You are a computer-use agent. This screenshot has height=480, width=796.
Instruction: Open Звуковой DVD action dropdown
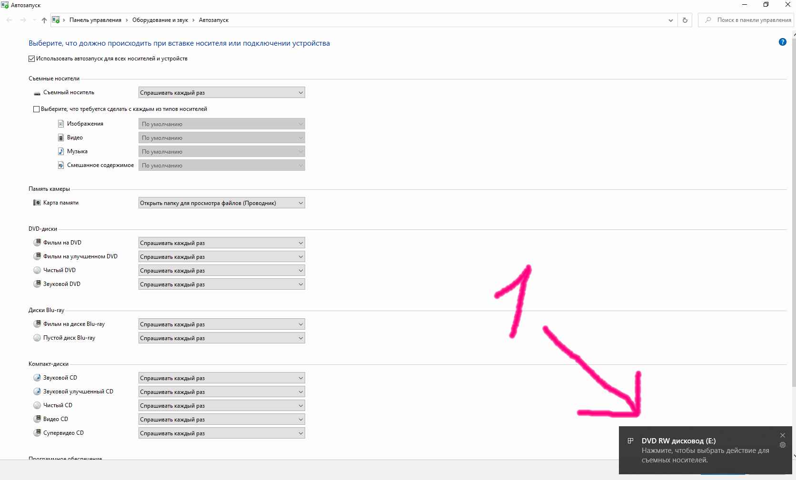pyautogui.click(x=222, y=284)
